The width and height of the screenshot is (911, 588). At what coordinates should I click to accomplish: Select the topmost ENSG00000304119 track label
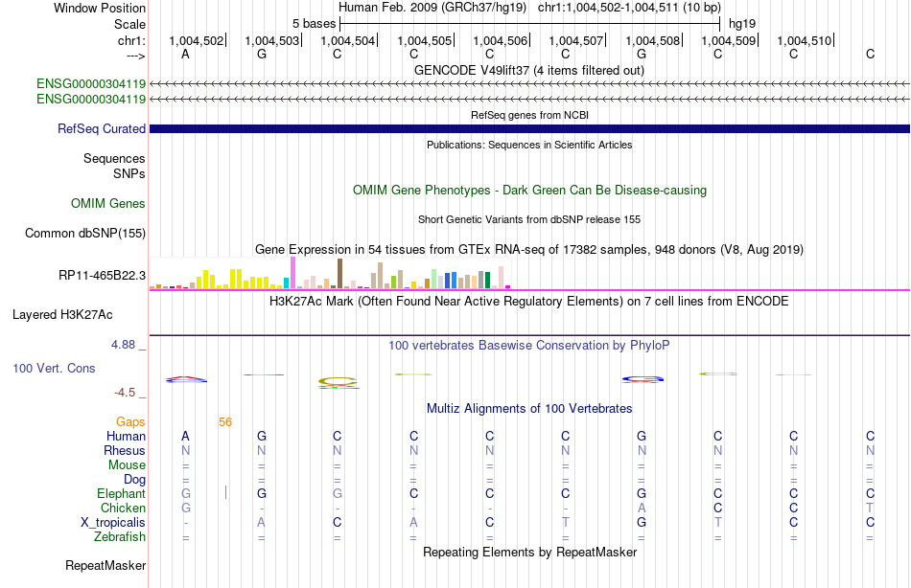(91, 83)
